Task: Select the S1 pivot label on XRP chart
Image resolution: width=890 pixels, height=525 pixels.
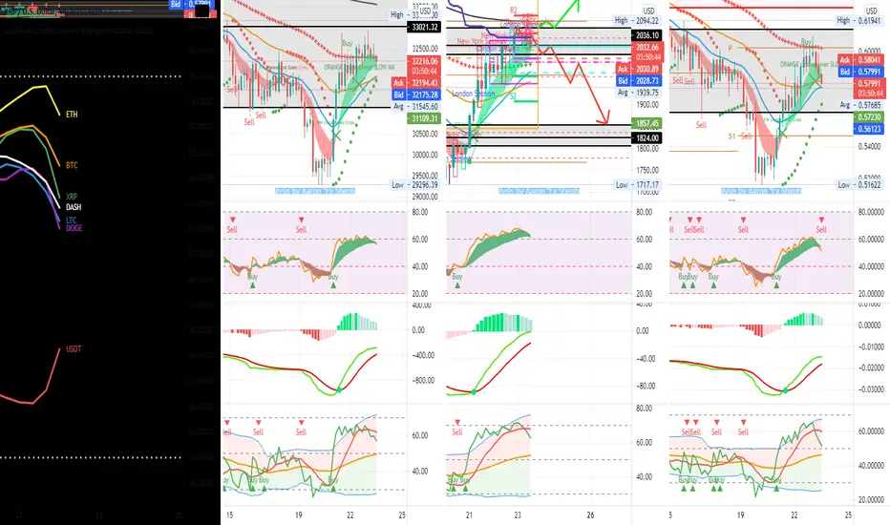Action: click(x=731, y=136)
